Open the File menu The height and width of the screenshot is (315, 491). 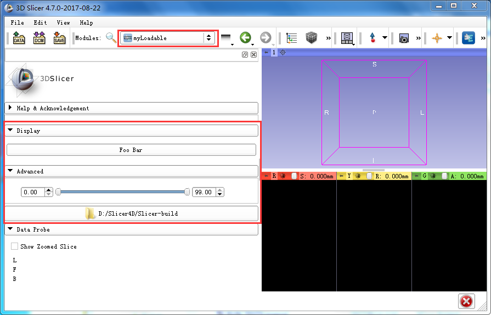[17, 22]
